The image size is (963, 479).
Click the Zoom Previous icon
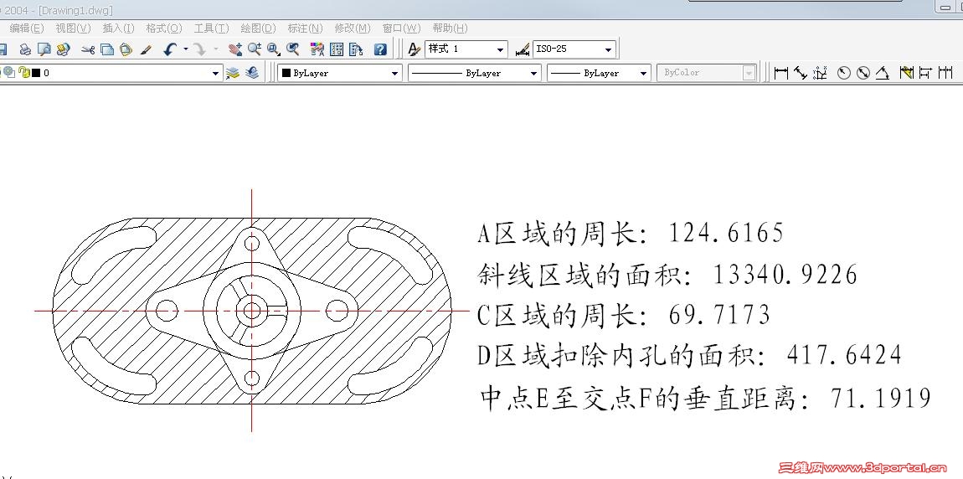click(x=293, y=49)
